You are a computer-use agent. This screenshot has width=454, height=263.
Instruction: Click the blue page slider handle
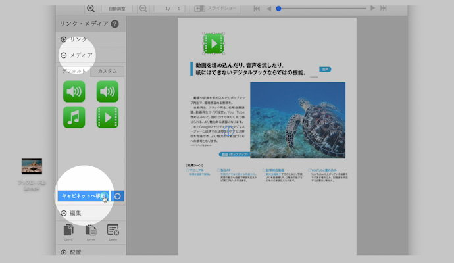click(278, 9)
